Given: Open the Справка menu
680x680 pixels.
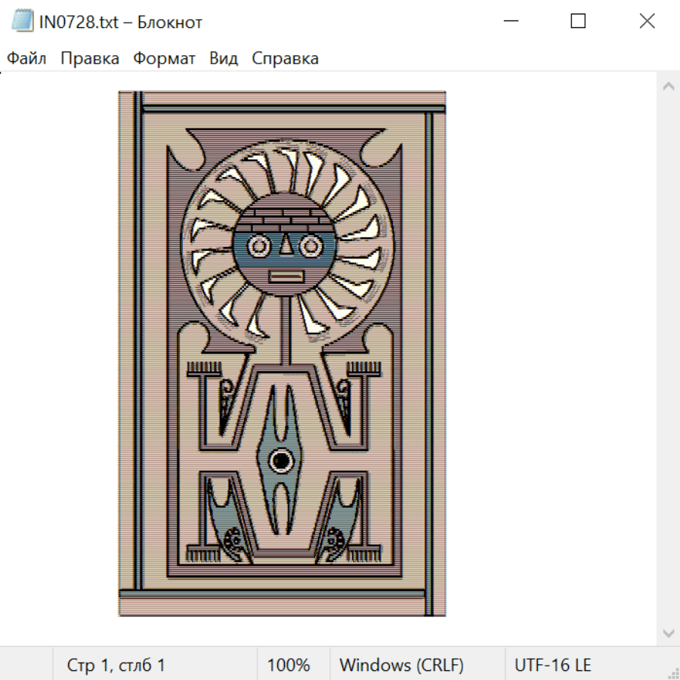Looking at the screenshot, I should 285,59.
